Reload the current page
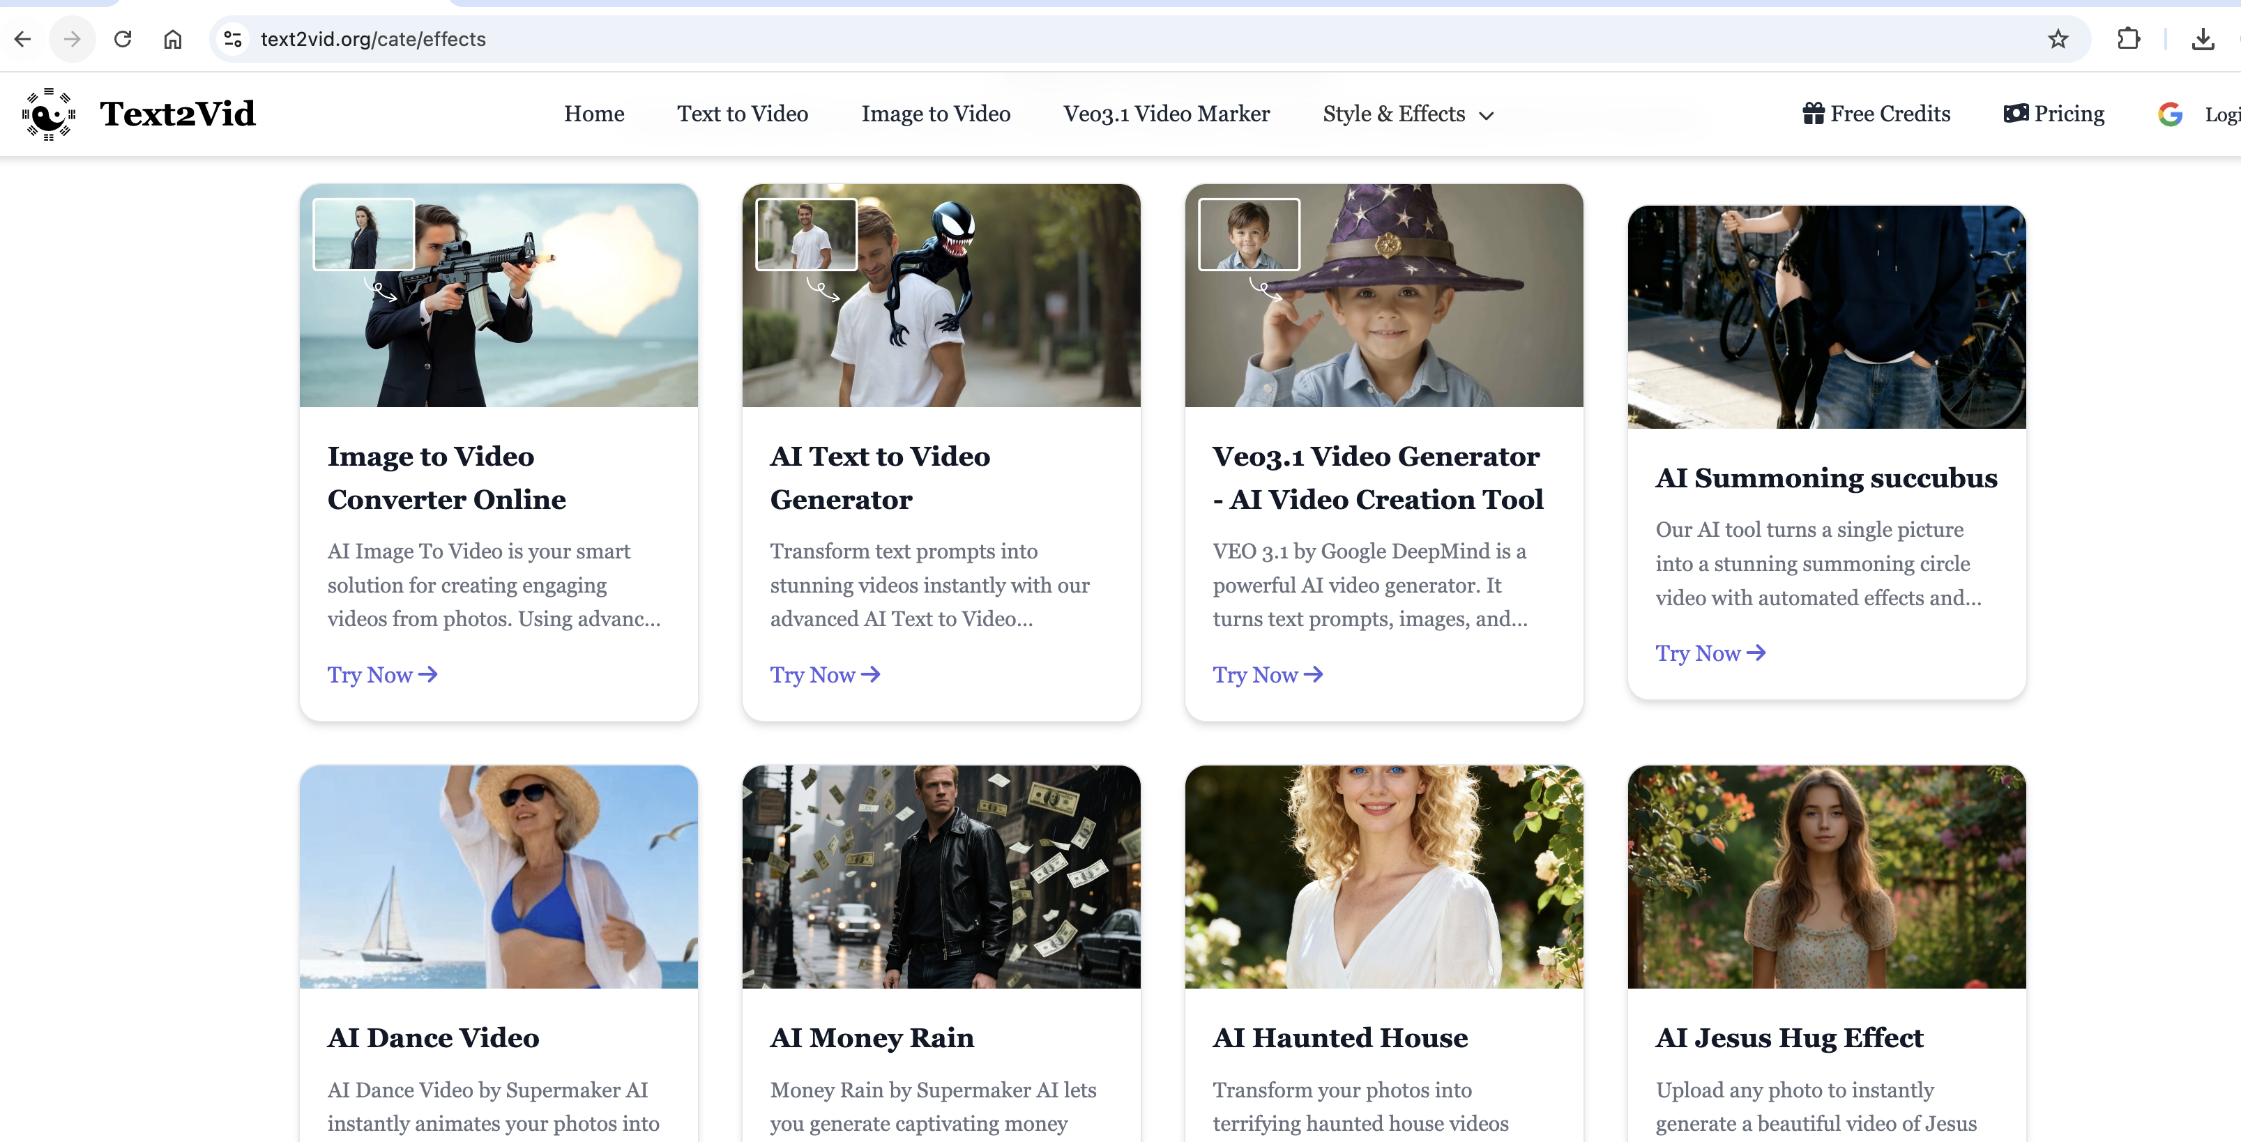The image size is (2241, 1142). point(123,39)
